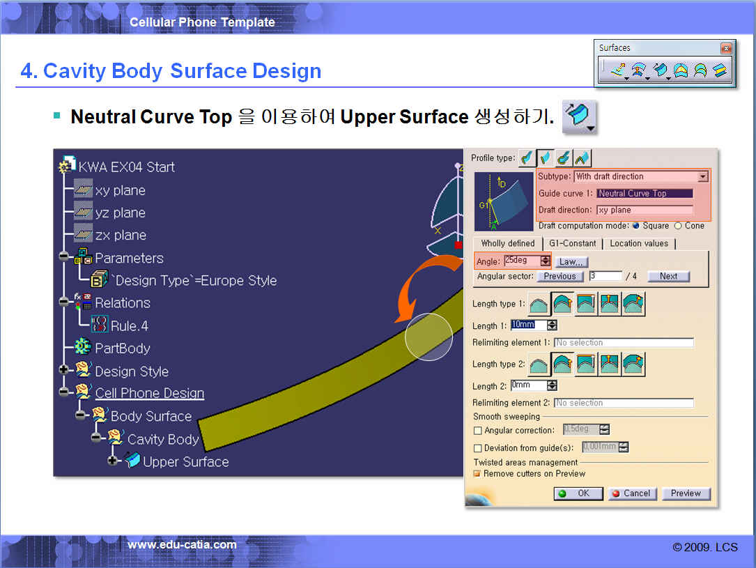Click the Law... button
The width and height of the screenshot is (756, 568).
tap(571, 262)
